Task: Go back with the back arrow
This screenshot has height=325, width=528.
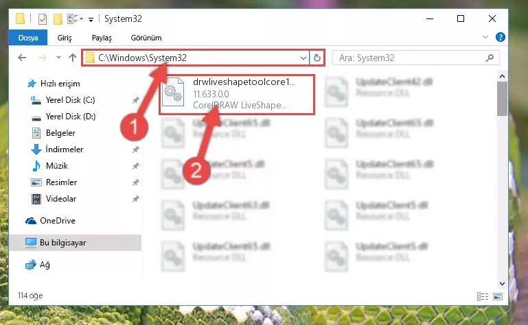Action: [x=22, y=58]
